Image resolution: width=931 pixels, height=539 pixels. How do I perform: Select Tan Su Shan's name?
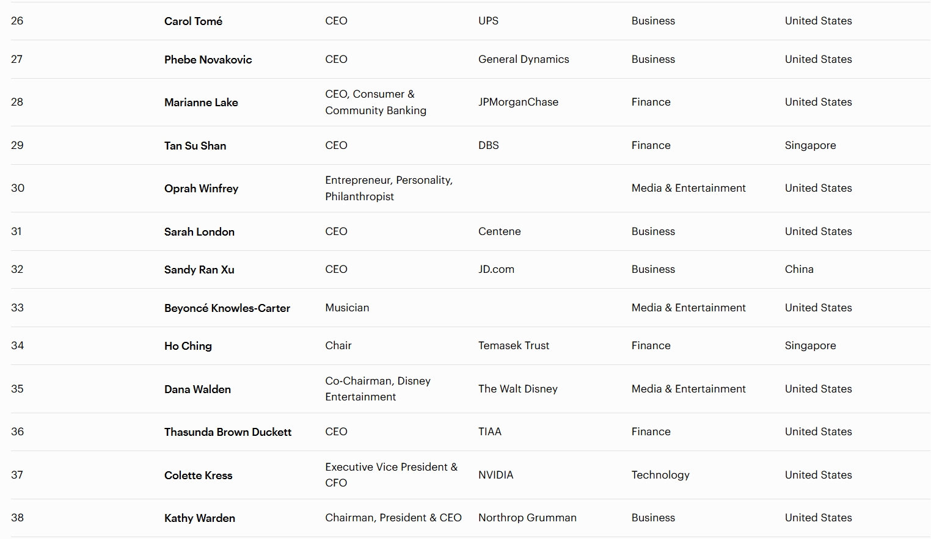pyautogui.click(x=195, y=146)
